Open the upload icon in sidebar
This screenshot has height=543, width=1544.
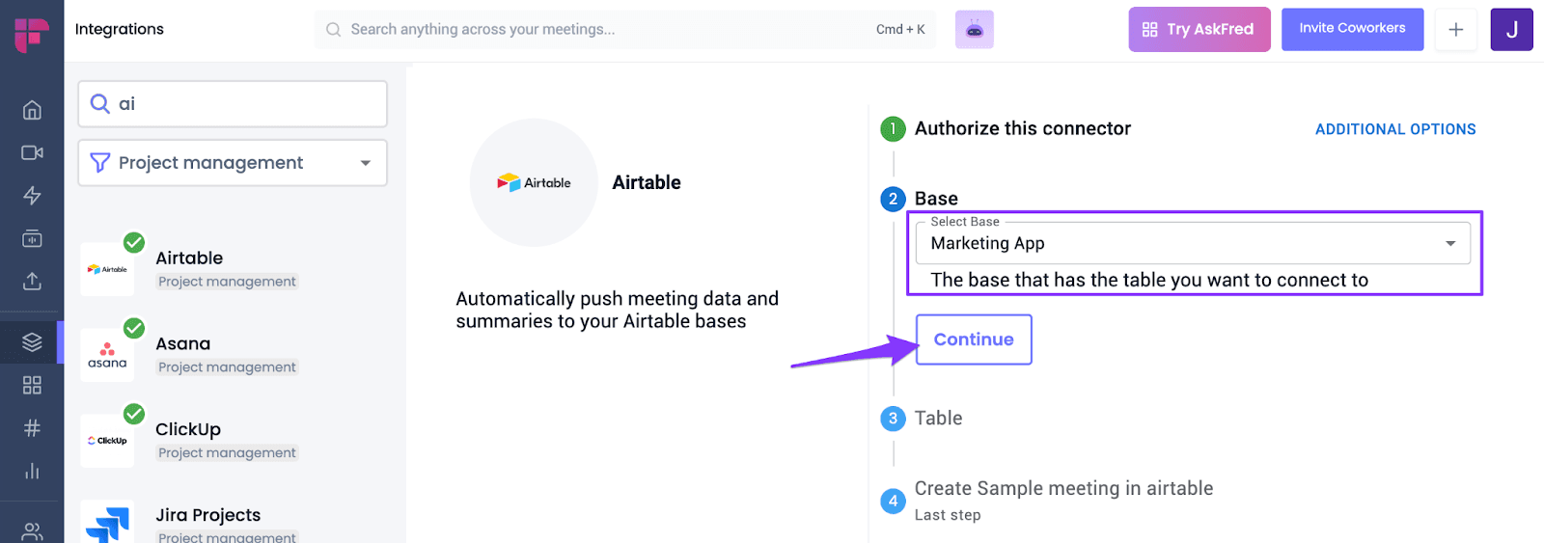(x=32, y=281)
